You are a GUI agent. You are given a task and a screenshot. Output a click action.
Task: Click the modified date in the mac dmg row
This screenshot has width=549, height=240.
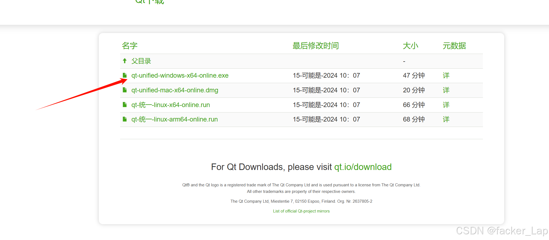[x=327, y=90]
